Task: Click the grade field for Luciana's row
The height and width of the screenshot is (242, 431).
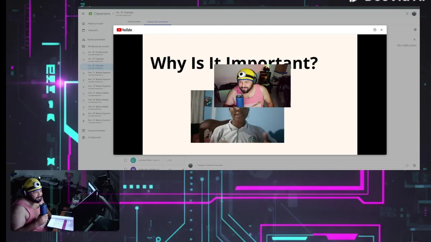Action: pos(169,160)
